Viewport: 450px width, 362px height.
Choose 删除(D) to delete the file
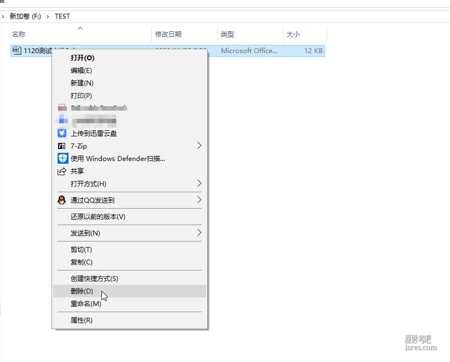[x=129, y=291]
